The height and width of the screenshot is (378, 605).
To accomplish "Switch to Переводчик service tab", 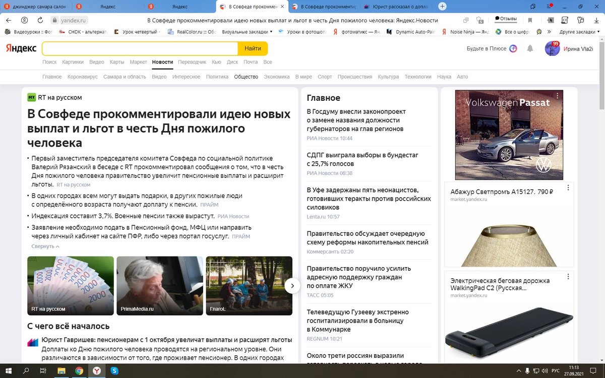I will (x=192, y=62).
